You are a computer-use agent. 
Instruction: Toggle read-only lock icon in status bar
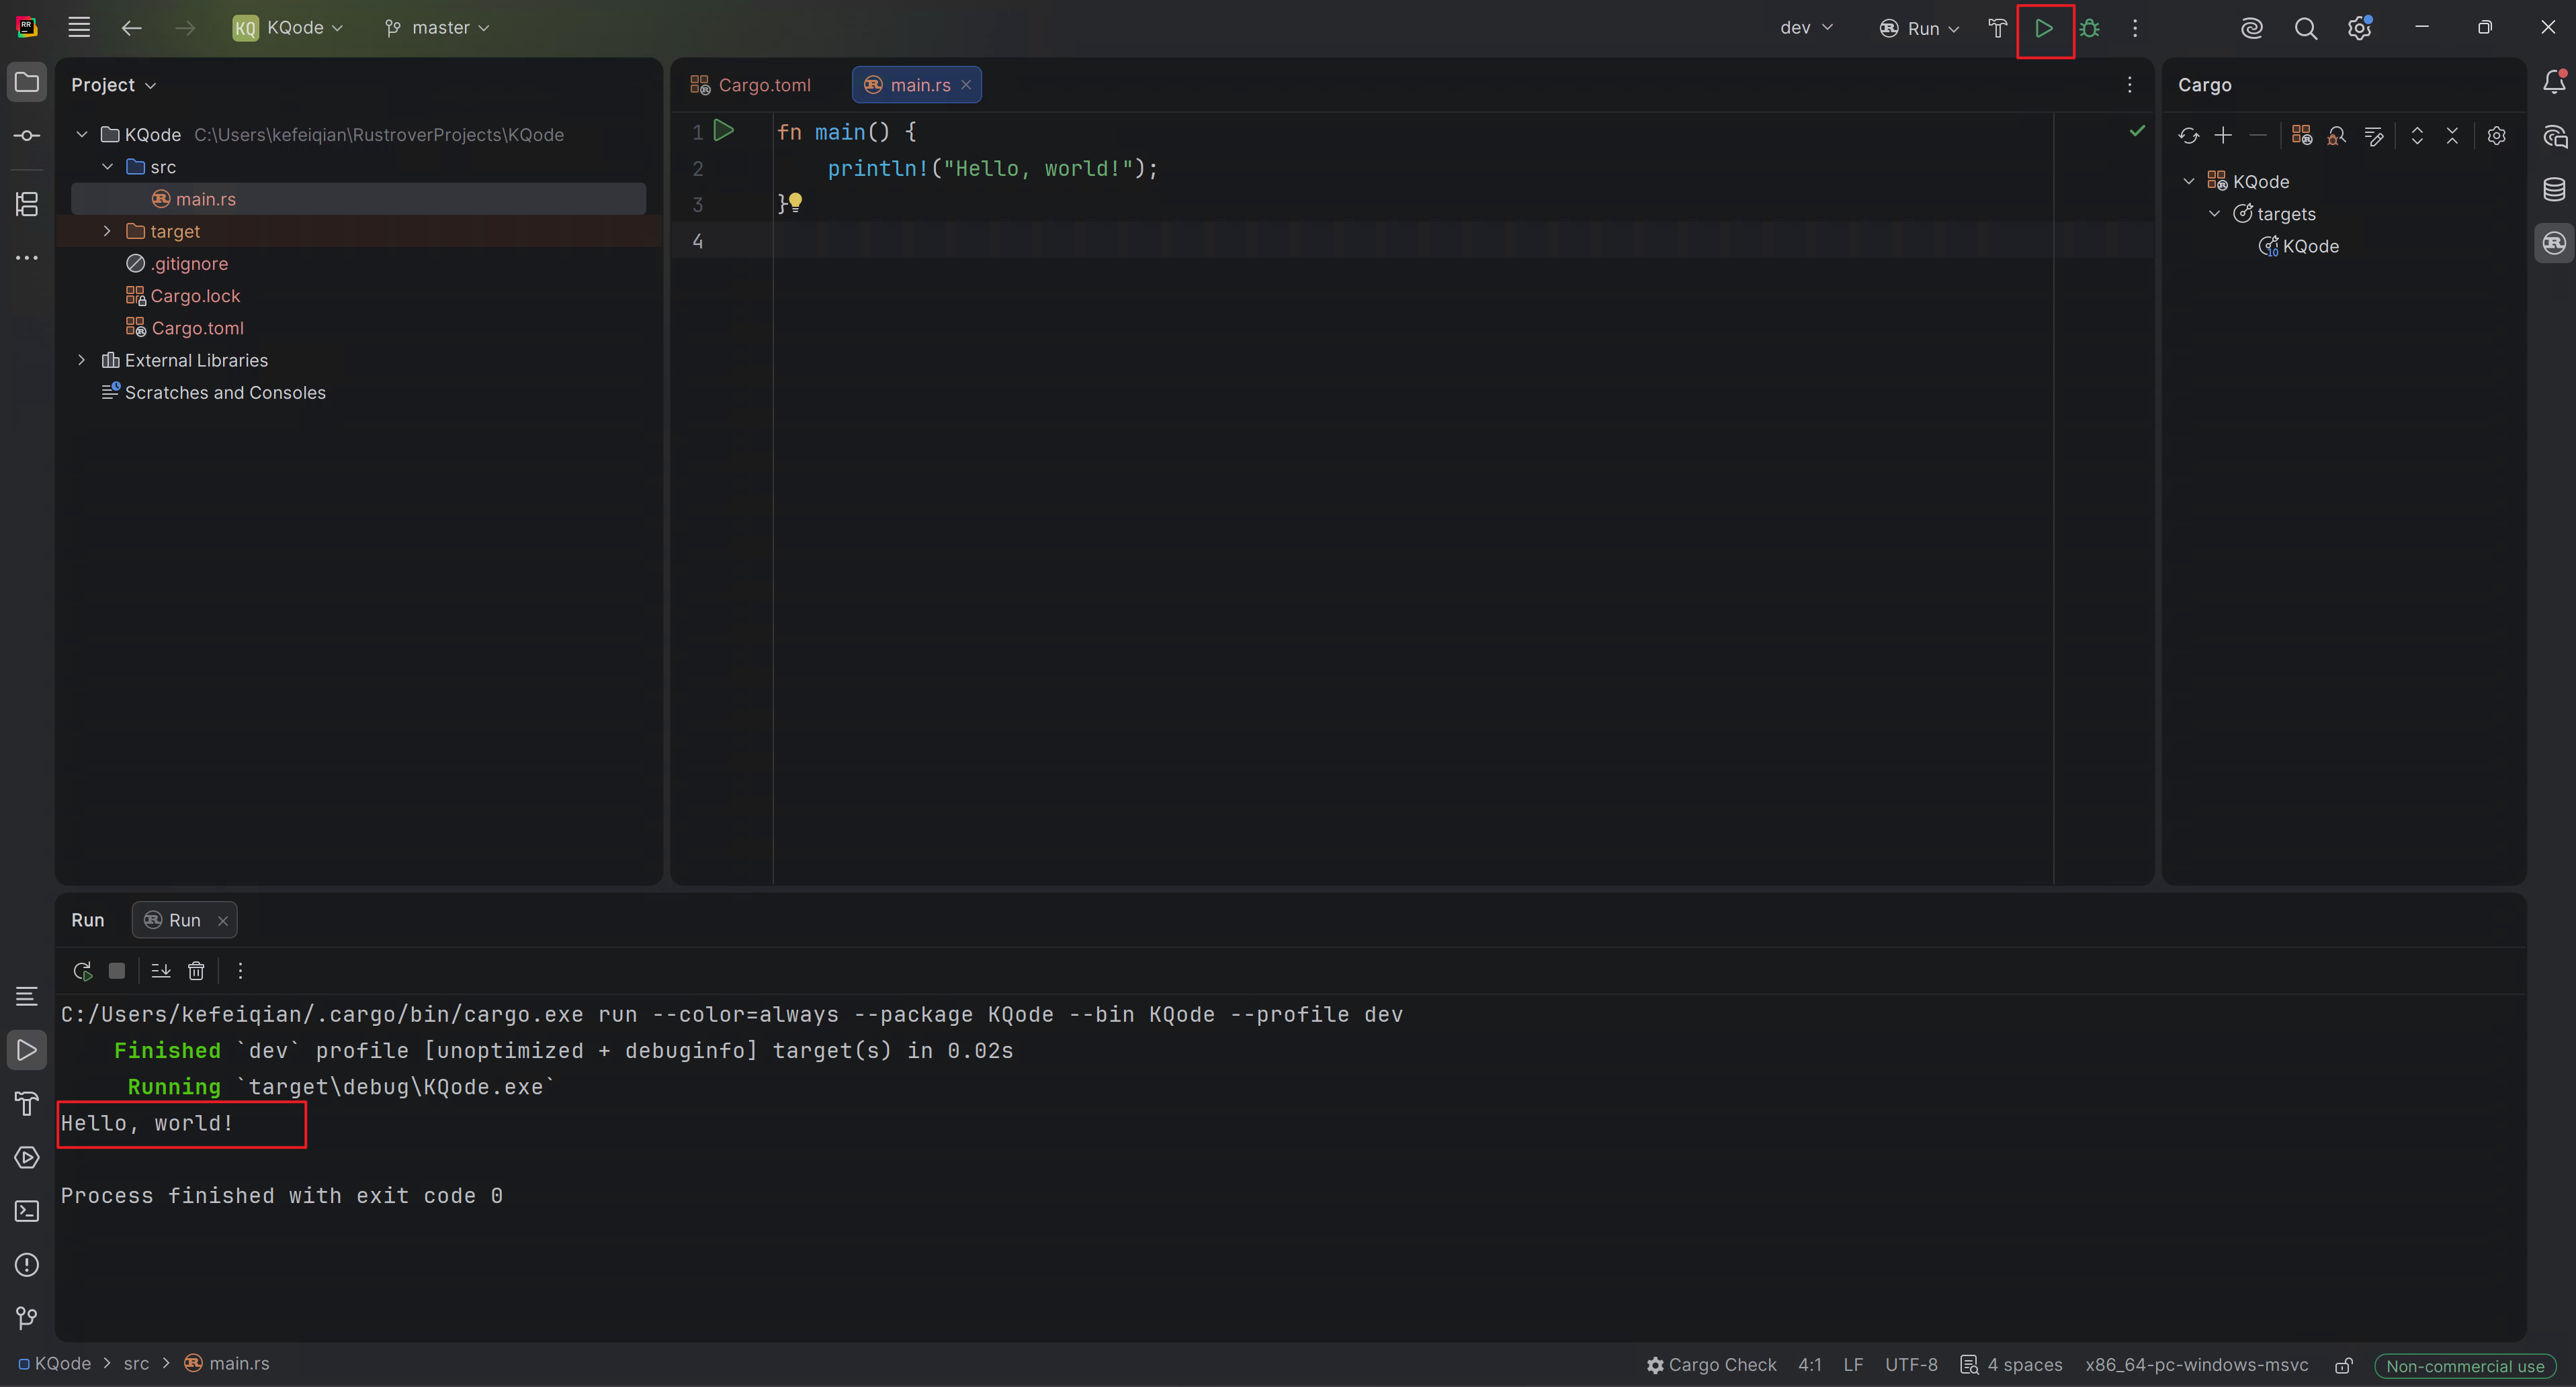2343,1365
